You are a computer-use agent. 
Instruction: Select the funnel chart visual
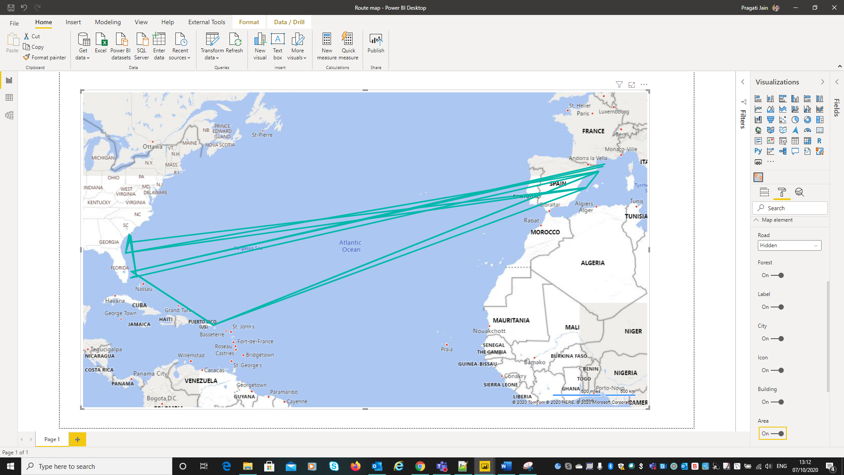click(771, 120)
